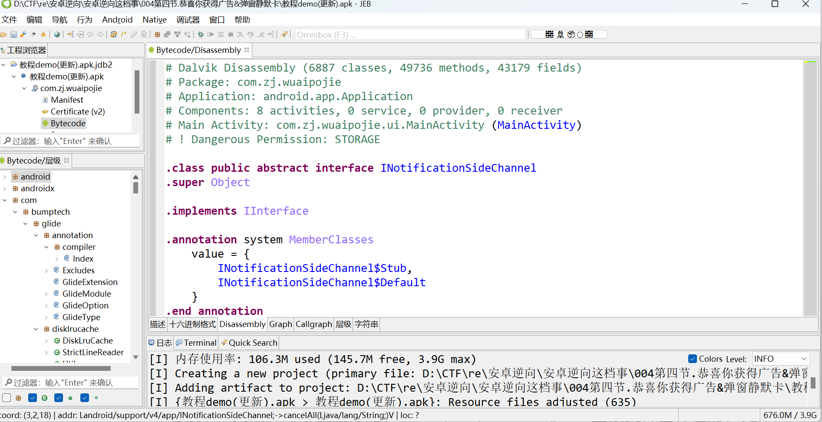Collapse the 教程demo(更新).apk.jdb2 project node
The image size is (822, 422).
pyautogui.click(x=4, y=65)
